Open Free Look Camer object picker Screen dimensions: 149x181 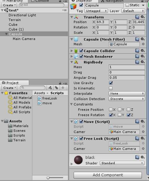(143, 149)
